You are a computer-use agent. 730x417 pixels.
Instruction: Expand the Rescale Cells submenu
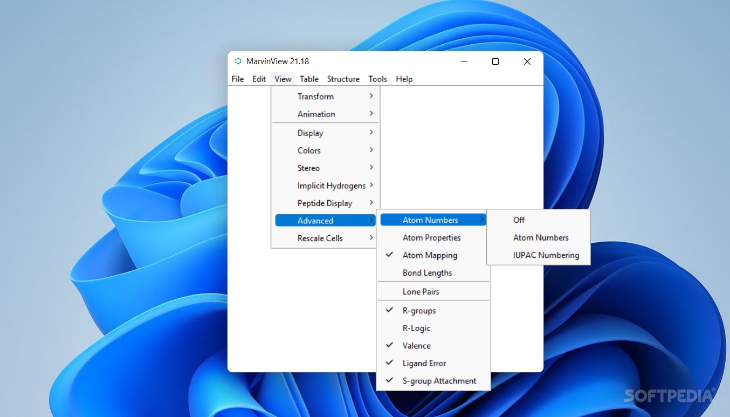[x=325, y=238]
